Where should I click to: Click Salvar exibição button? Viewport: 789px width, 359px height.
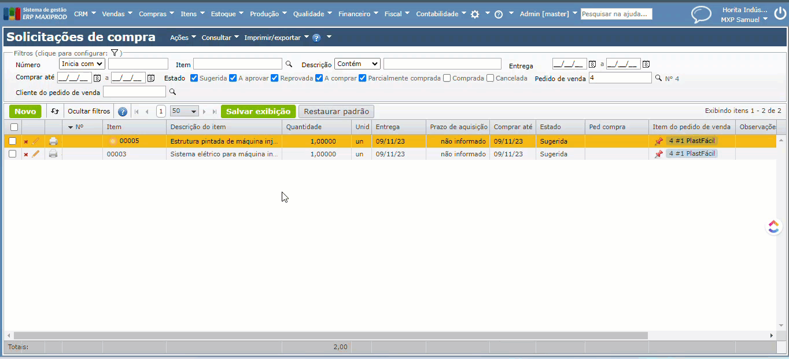click(x=258, y=111)
